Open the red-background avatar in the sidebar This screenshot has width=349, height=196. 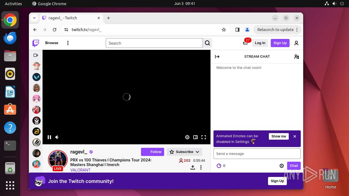37,110
